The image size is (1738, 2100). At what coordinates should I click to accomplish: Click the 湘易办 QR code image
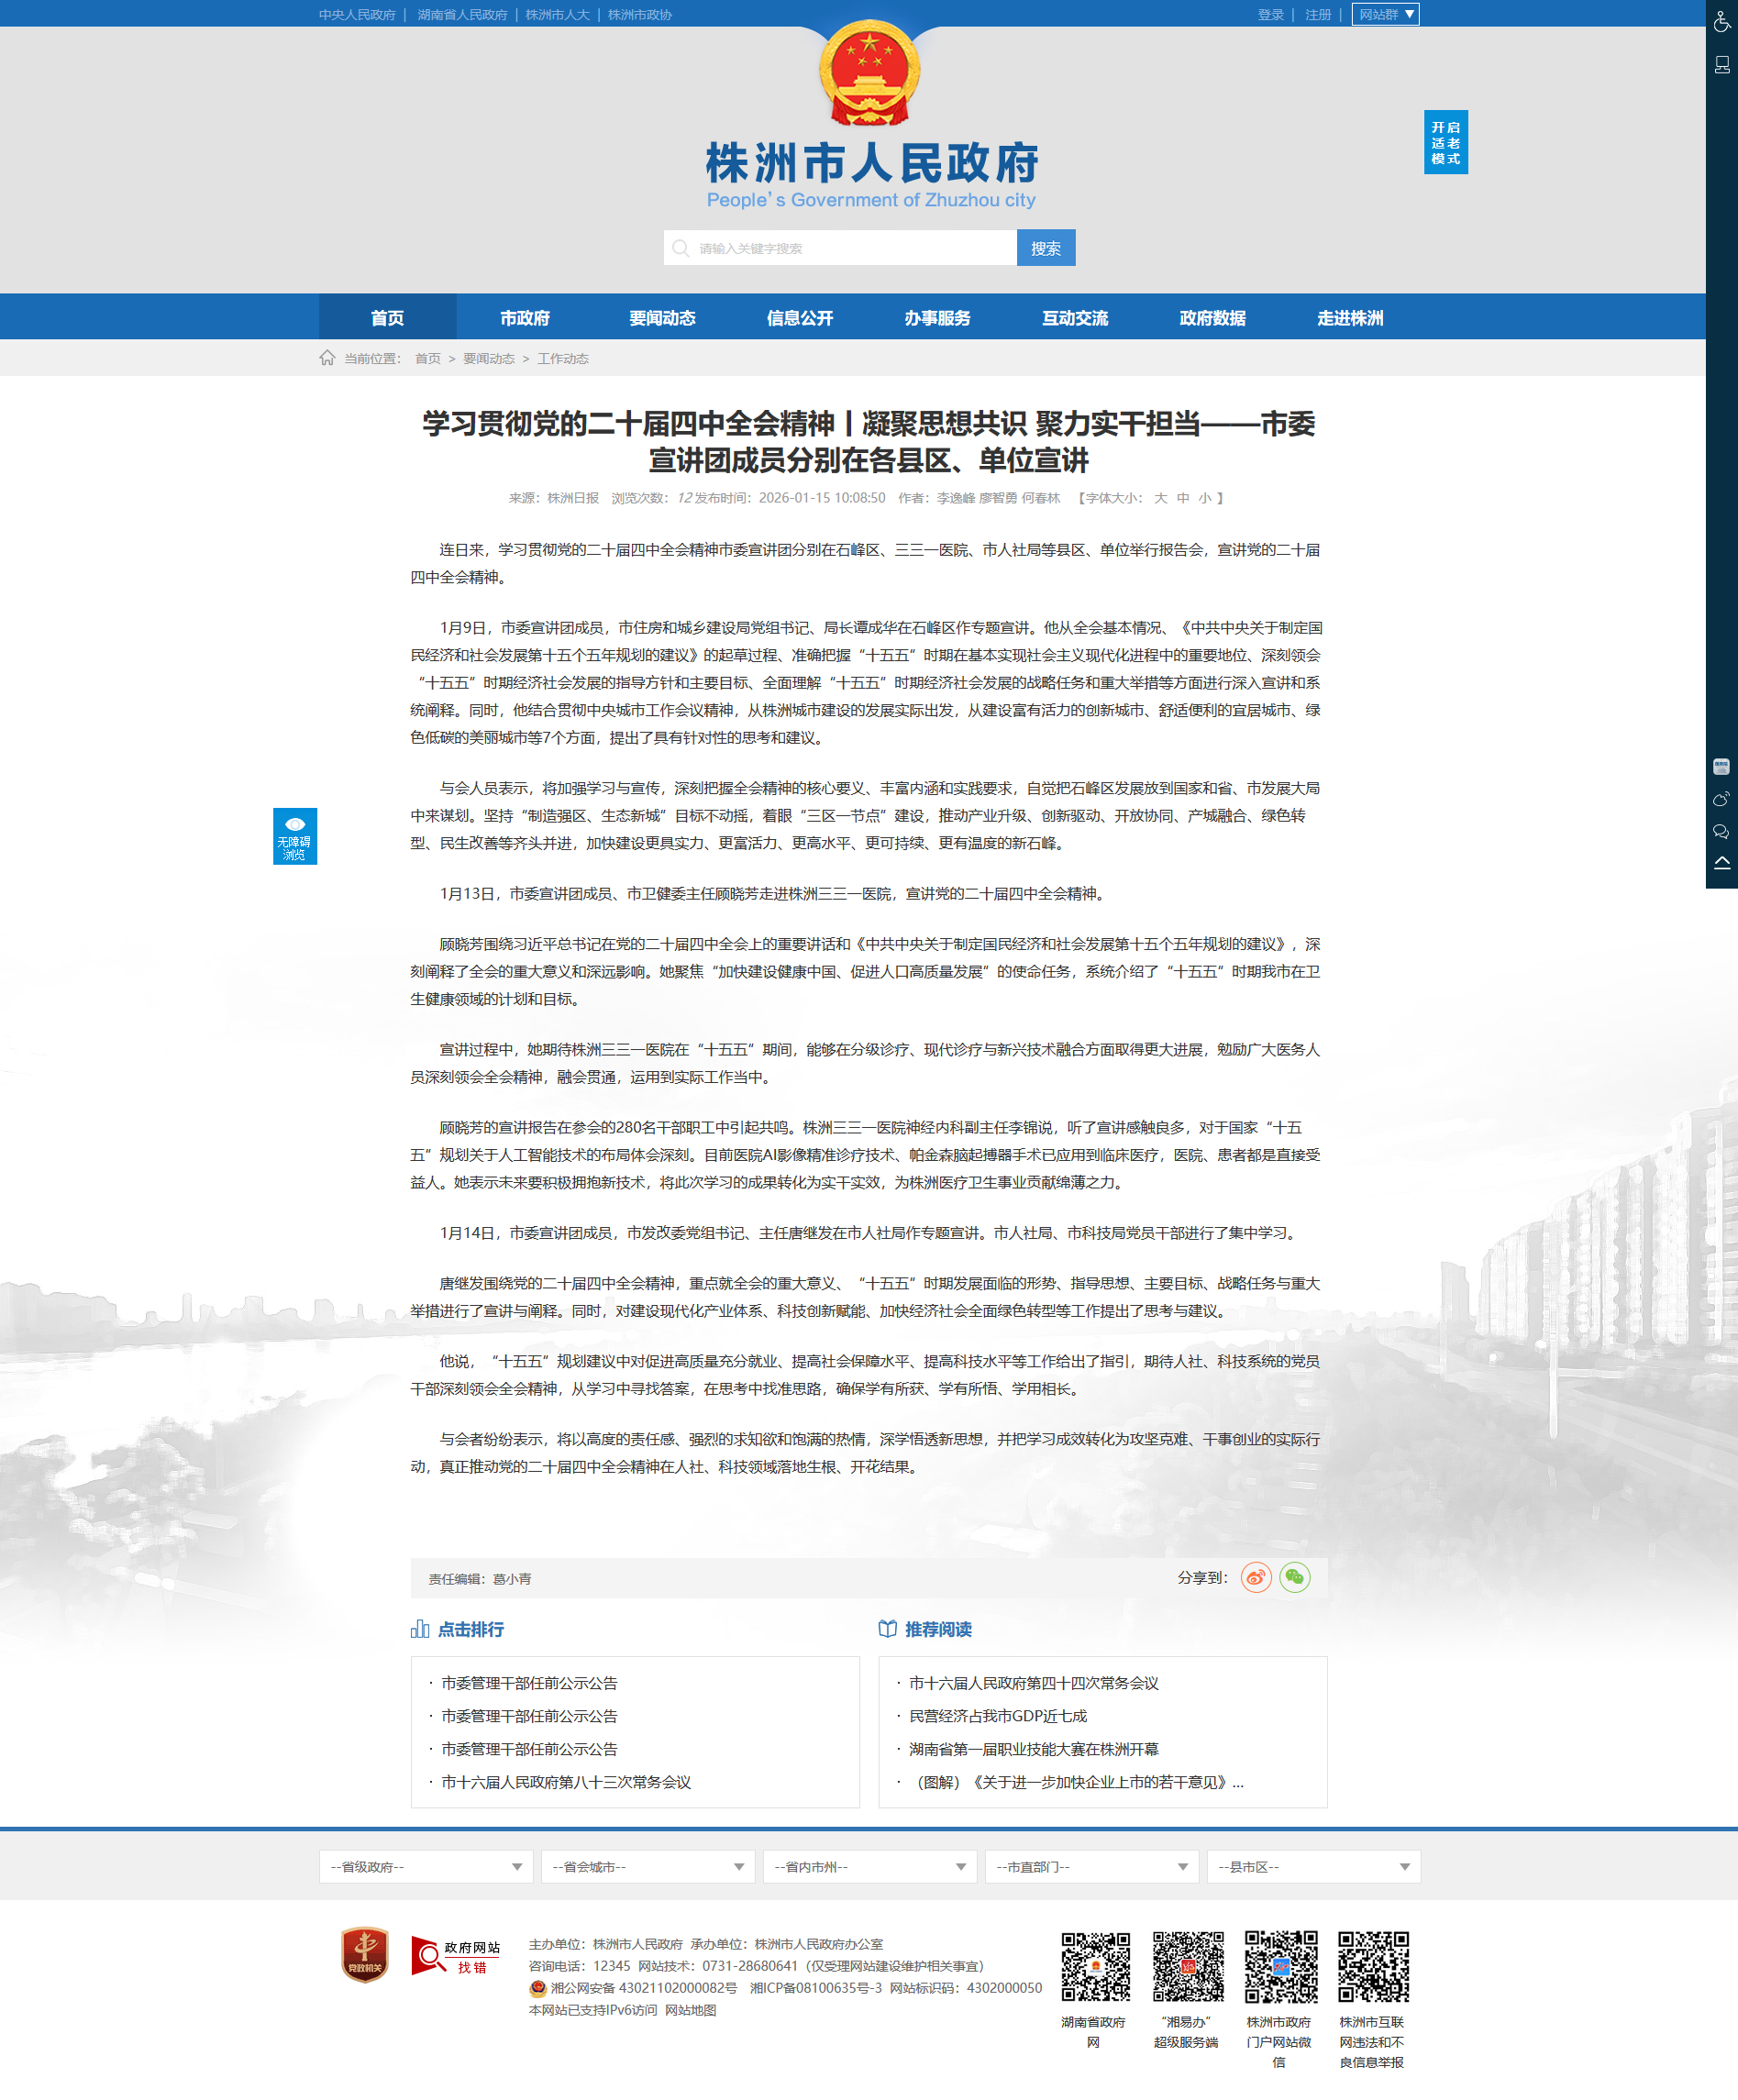pyautogui.click(x=1187, y=1966)
